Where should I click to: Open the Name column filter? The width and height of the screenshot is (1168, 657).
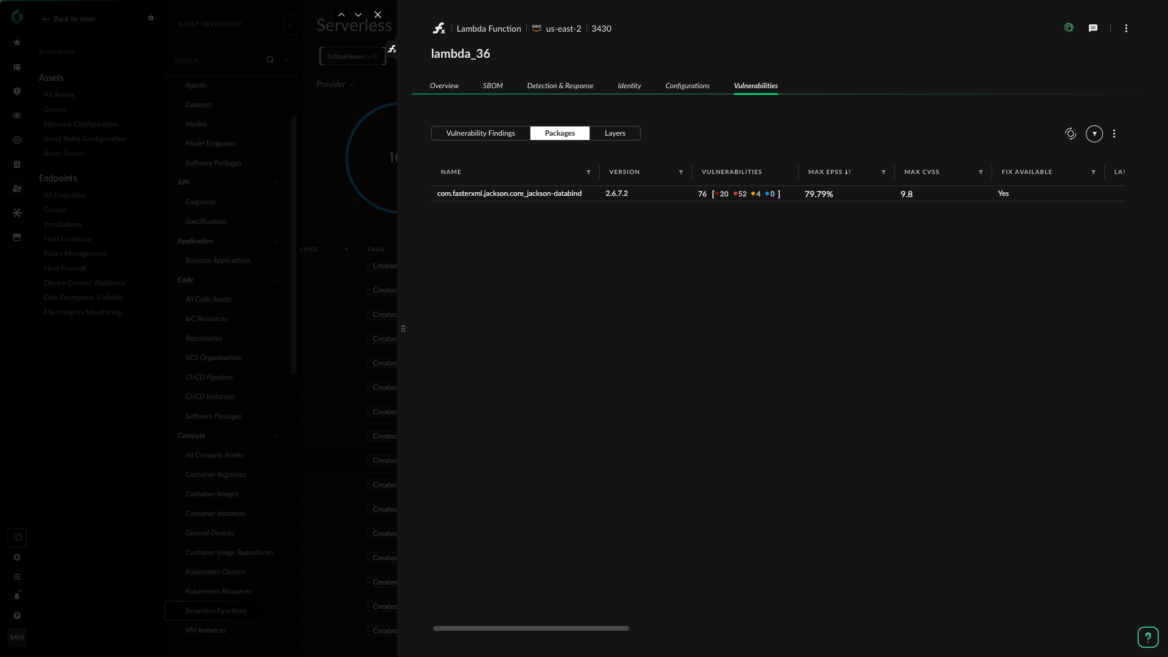[x=588, y=172]
